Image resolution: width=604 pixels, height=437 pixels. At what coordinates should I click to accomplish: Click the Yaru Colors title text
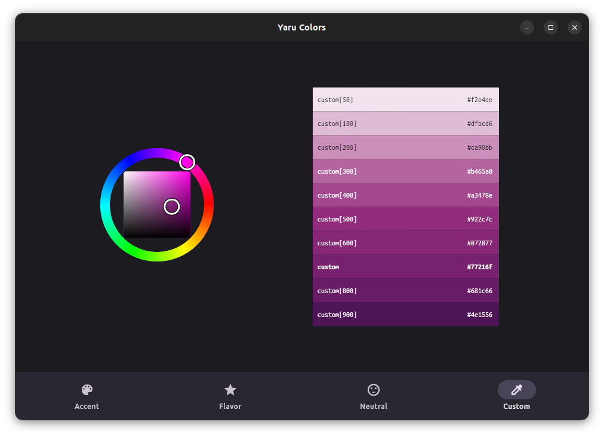click(x=301, y=27)
